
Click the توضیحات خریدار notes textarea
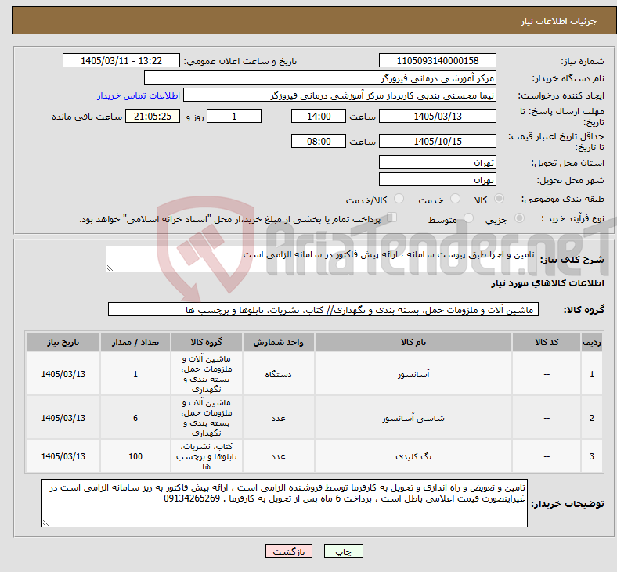coord(284,503)
